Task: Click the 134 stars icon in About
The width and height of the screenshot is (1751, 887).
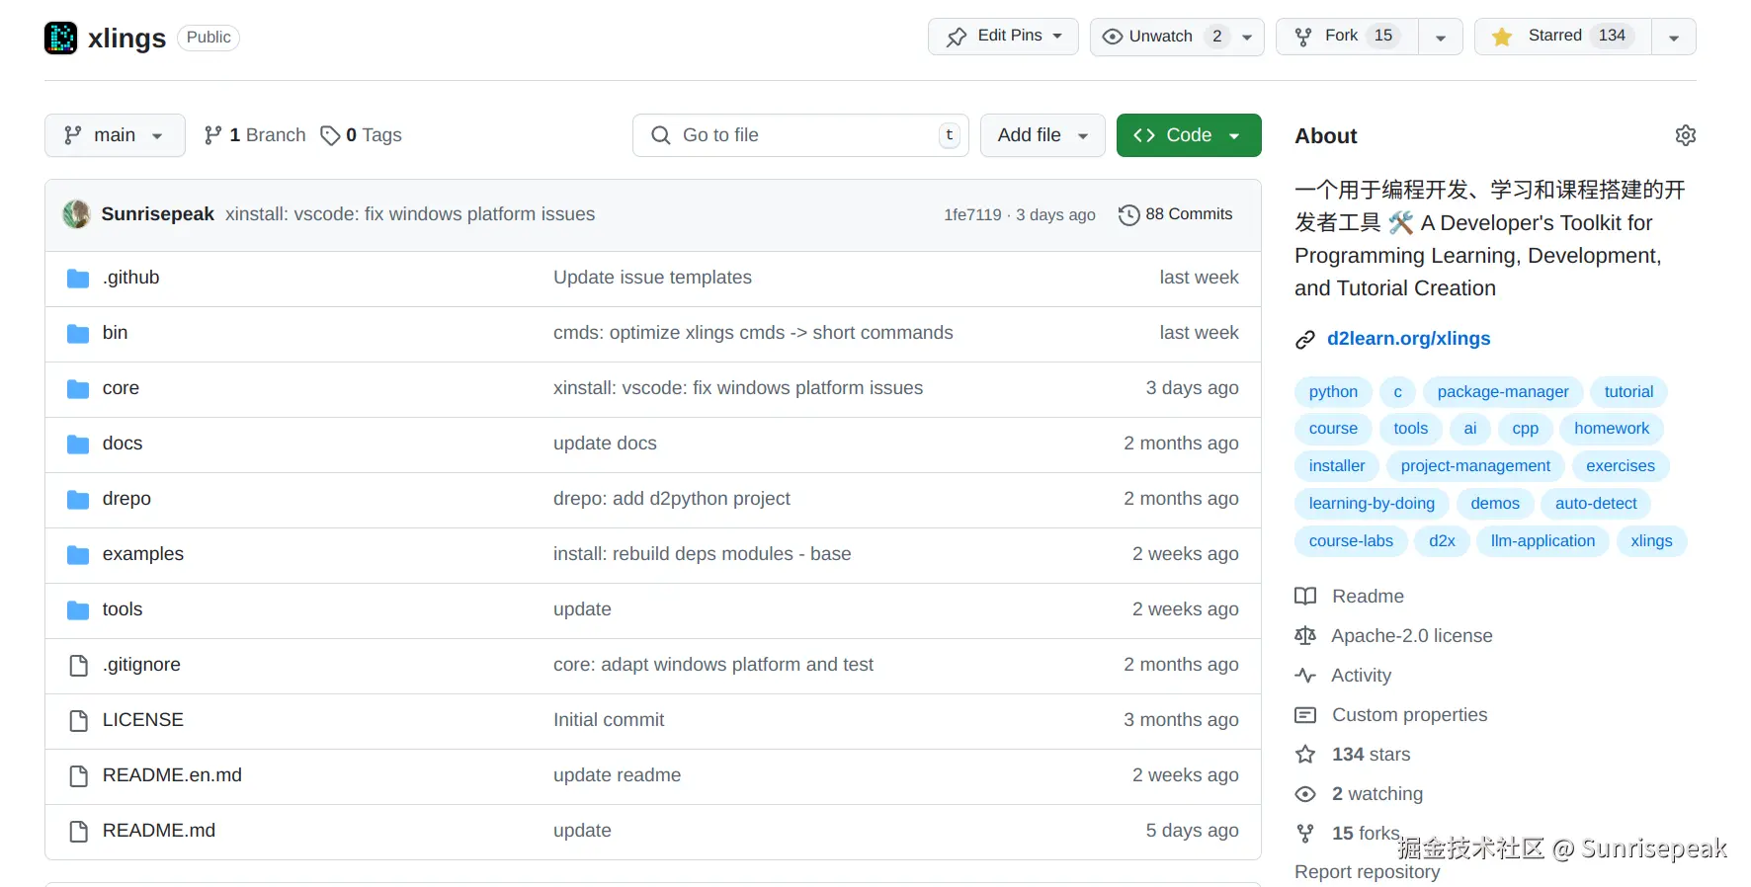Action: tap(1305, 755)
